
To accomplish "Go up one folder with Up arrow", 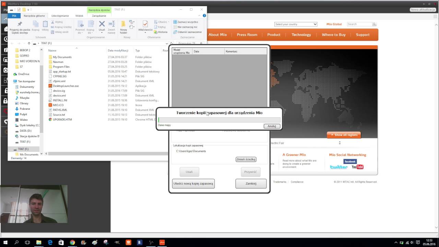I will [29, 43].
